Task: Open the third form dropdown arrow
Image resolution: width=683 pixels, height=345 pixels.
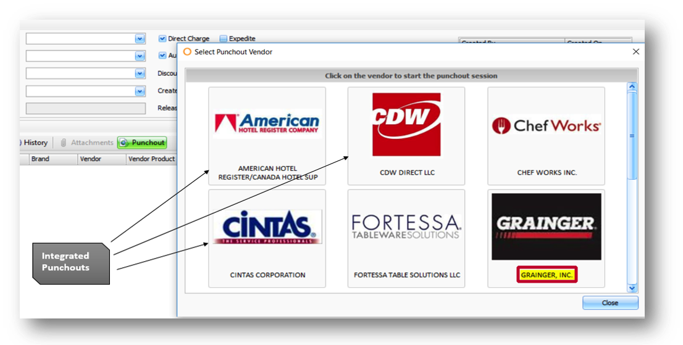Action: coord(140,73)
